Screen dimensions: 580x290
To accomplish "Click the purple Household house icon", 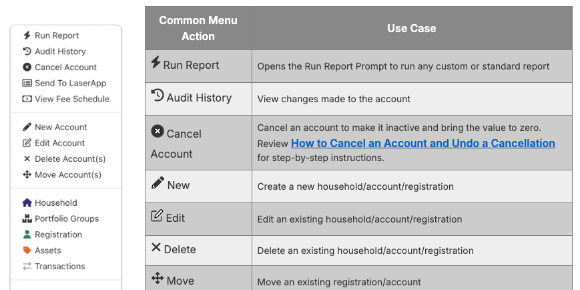I will point(27,202).
